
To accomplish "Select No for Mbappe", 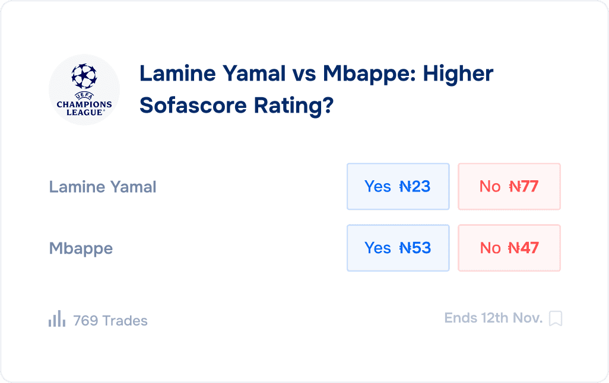I will click(x=509, y=248).
